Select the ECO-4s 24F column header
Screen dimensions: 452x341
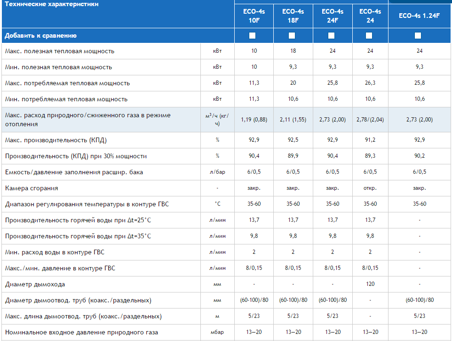pos(333,16)
